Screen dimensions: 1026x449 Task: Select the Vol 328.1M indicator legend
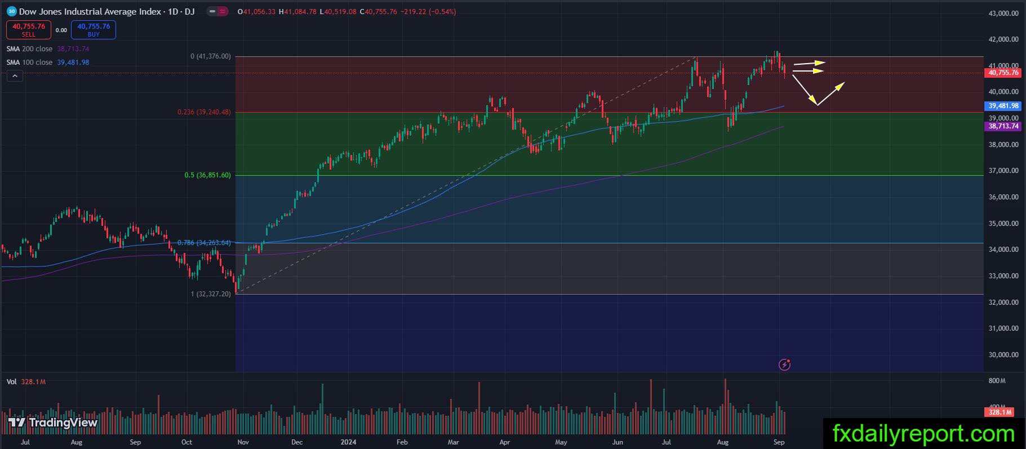[26, 382]
